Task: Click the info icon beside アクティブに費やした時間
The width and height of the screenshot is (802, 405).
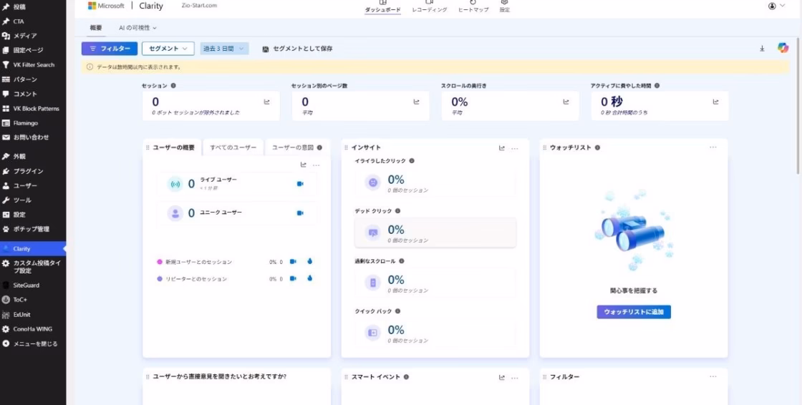Action: point(657,86)
